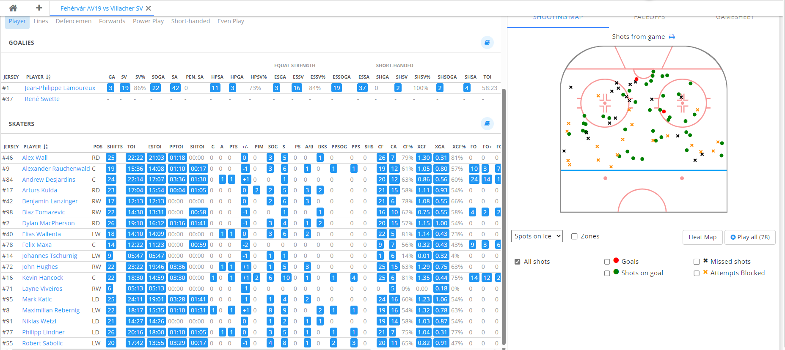Open a new tab with the plus icon

coord(39,8)
